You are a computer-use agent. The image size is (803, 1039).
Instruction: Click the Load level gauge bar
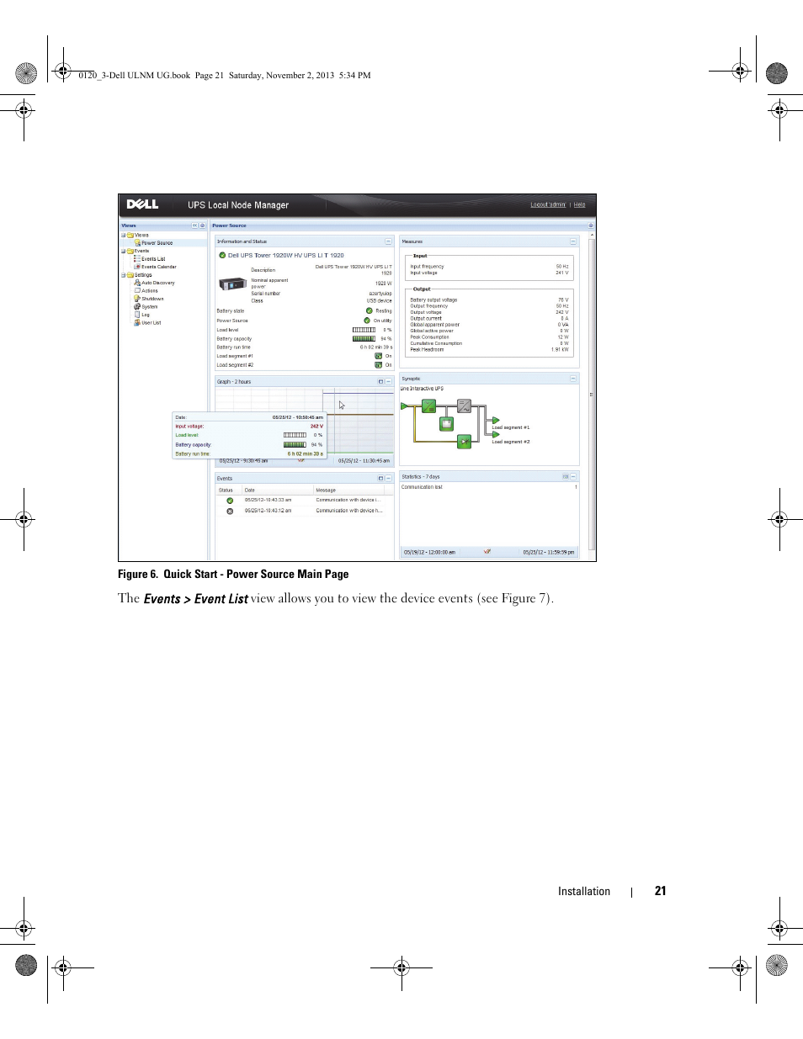point(364,330)
